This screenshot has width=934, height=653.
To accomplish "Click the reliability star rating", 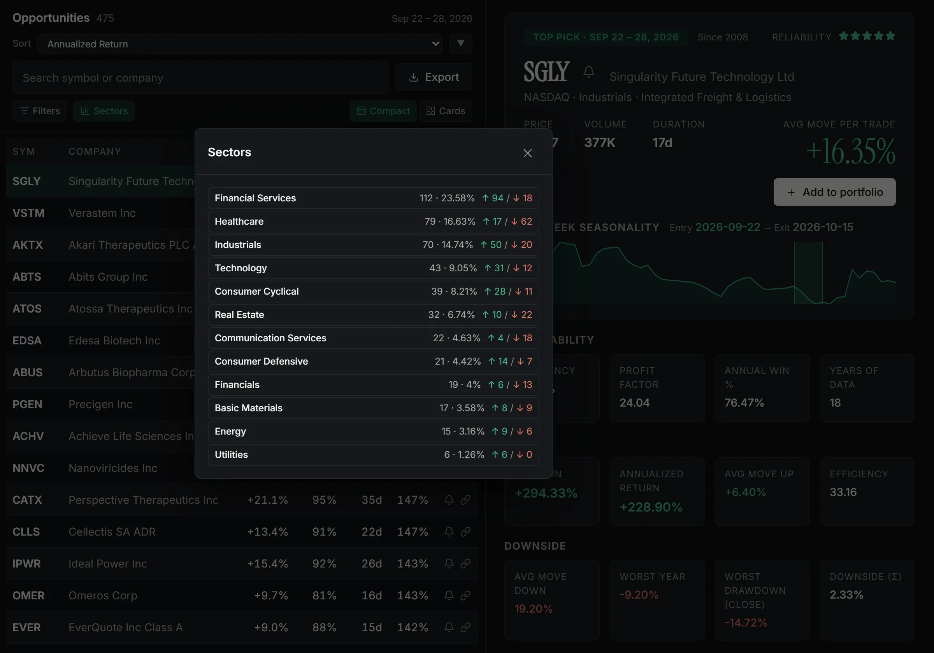I will point(867,36).
